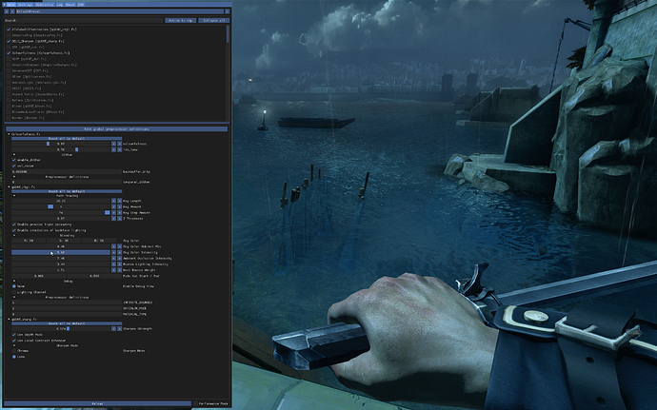
Task: Collapse qUINT_sharp.fx section
Action: 9,319
